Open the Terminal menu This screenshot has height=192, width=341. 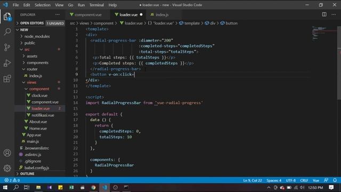click(96, 5)
